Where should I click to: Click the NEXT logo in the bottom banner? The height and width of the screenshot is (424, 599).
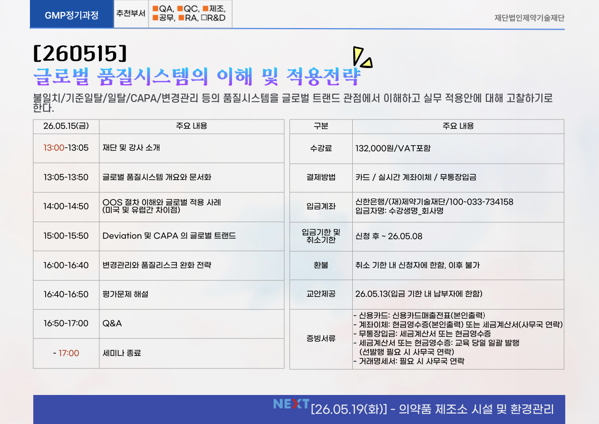(291, 404)
